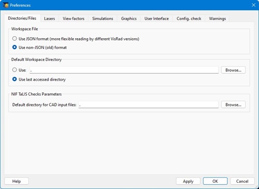Viewport: 259px width, 189px height.
Task: Open Help for Preferences
Action: [17, 181]
